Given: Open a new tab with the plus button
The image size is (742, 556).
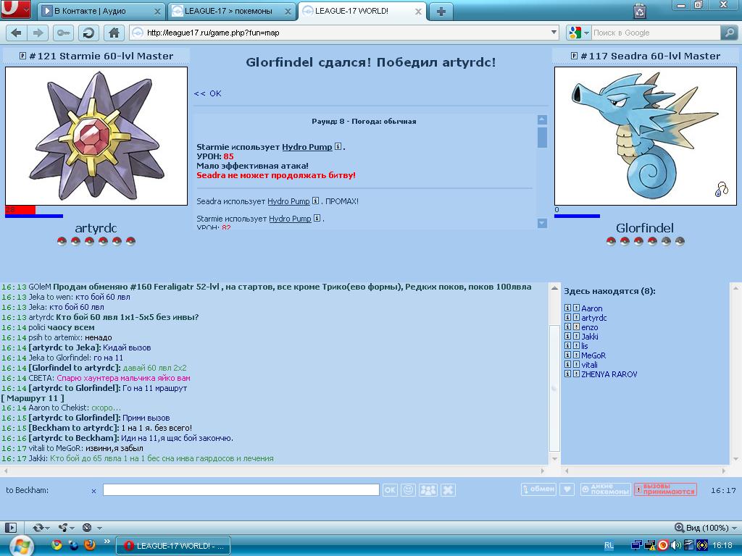Looking at the screenshot, I should 441,12.
